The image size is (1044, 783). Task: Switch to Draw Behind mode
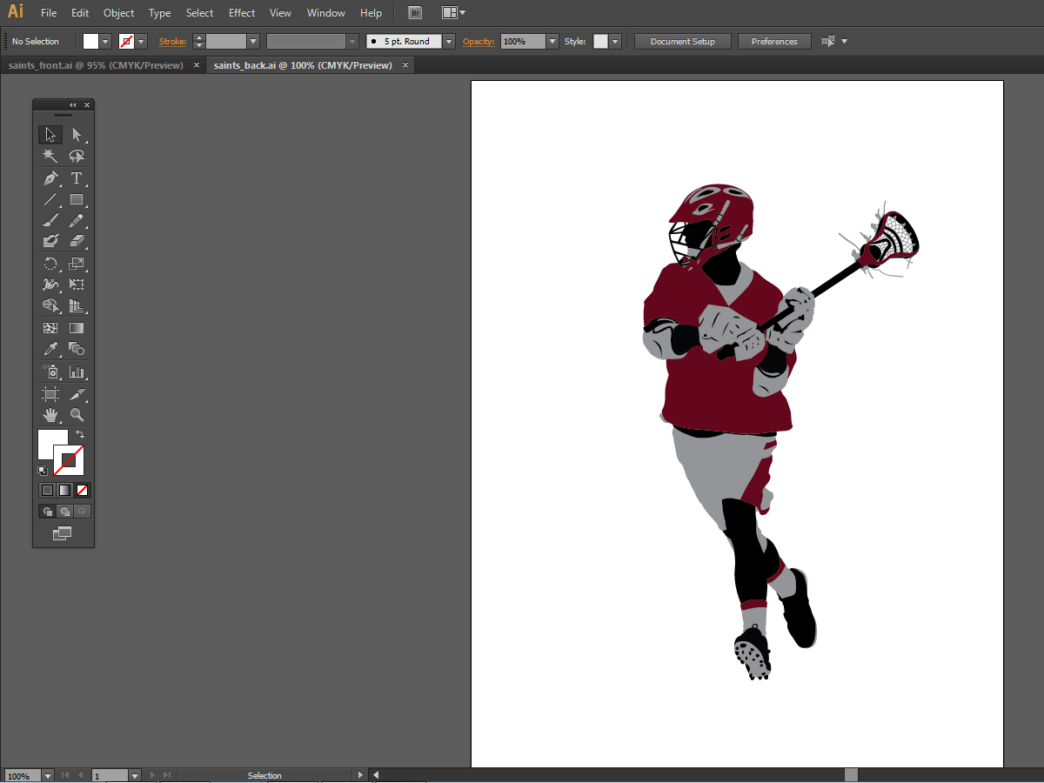click(64, 512)
